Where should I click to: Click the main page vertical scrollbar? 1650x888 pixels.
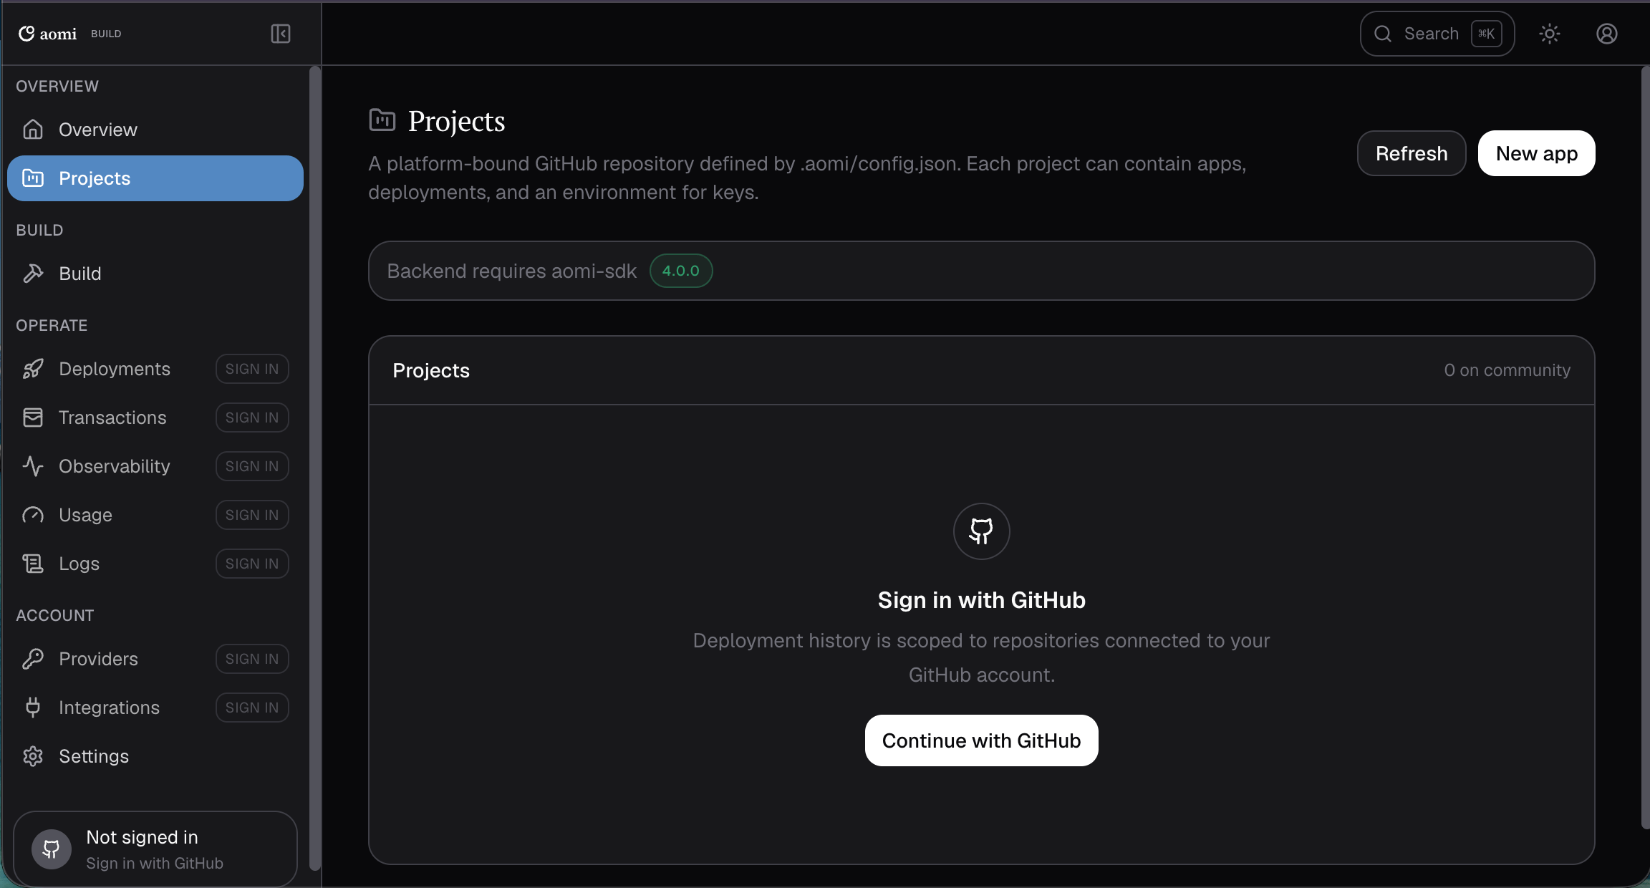coord(1645,448)
